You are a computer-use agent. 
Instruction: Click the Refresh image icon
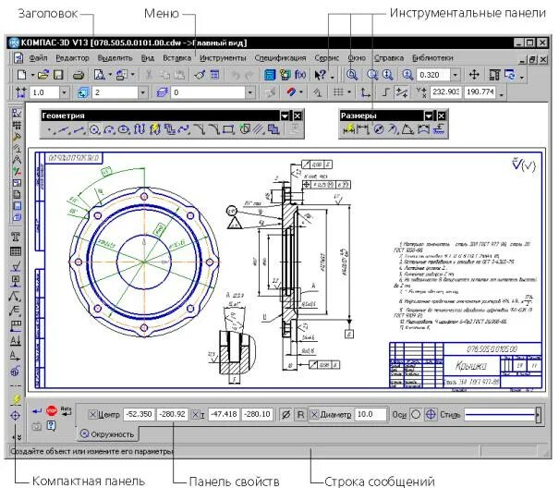pyautogui.click(x=510, y=75)
